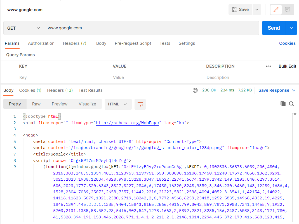
Task: Click the Value input cell
Action: [156, 77]
